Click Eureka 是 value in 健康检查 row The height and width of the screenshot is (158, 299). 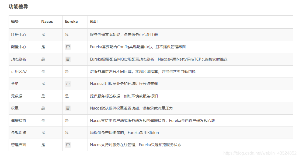point(67,121)
